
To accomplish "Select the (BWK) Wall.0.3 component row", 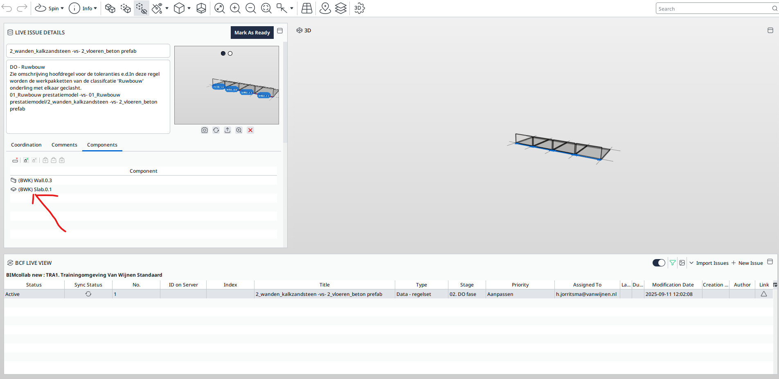I will pyautogui.click(x=144, y=180).
